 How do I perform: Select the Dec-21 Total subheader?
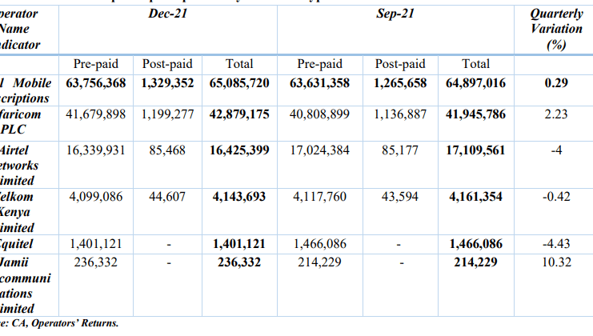click(x=239, y=64)
